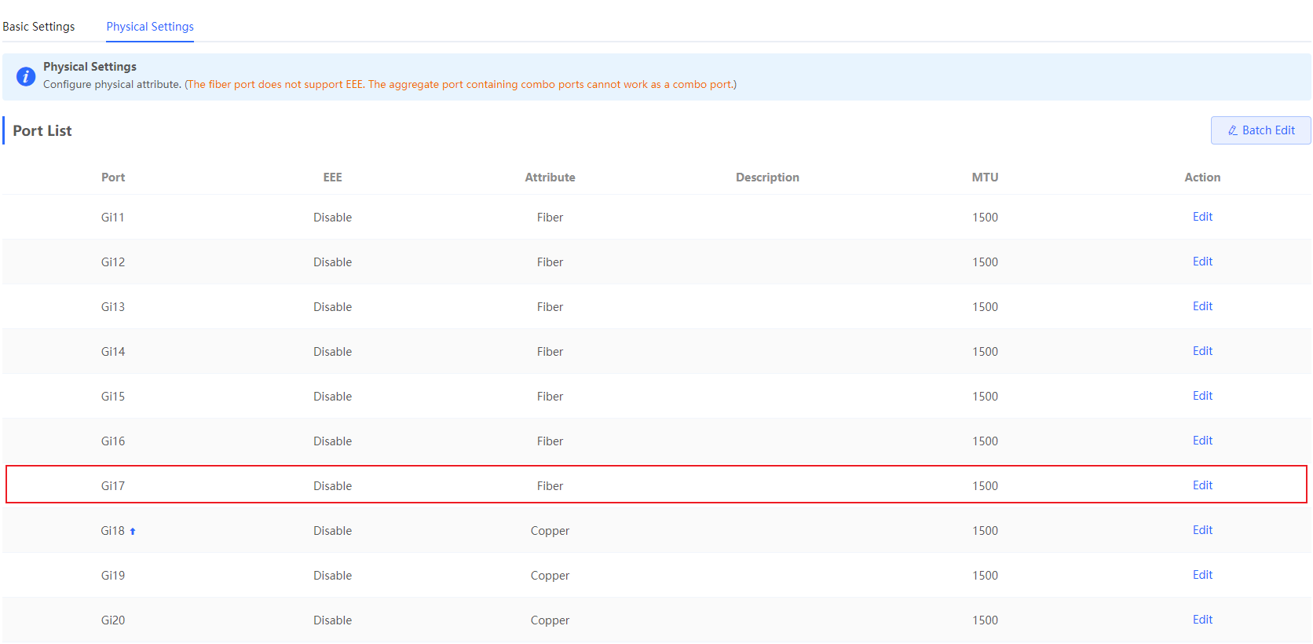Viewport: 1313px width, 644px height.
Task: Click Edit for port Gi19
Action: coord(1201,575)
